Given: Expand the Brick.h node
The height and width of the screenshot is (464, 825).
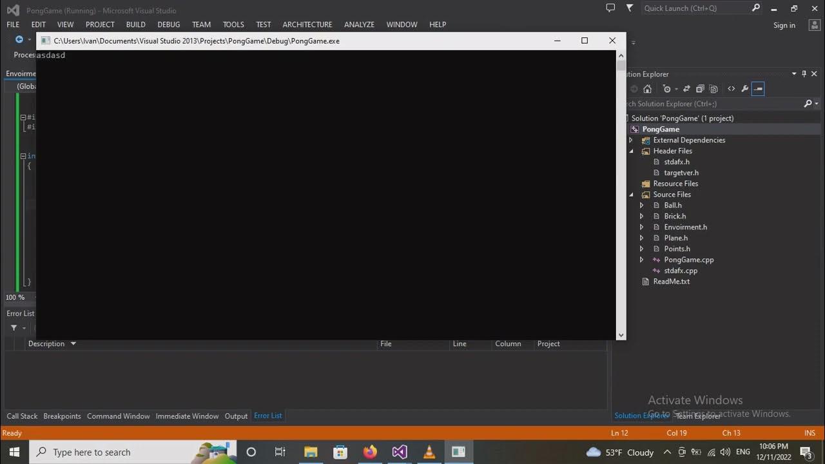Looking at the screenshot, I should [641, 217].
